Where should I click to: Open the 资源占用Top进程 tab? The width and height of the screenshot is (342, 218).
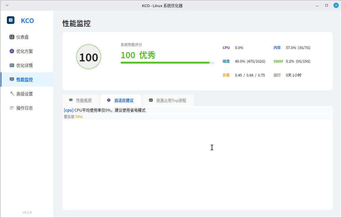tap(168, 100)
